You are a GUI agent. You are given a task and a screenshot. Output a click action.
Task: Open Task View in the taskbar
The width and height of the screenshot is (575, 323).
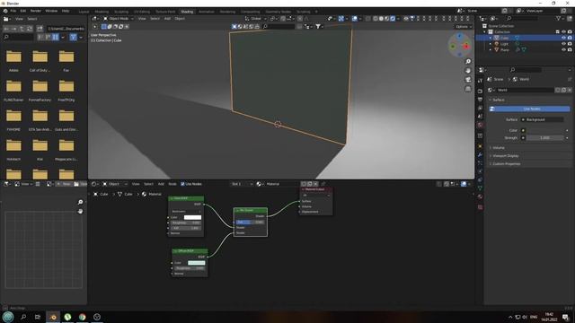38,317
